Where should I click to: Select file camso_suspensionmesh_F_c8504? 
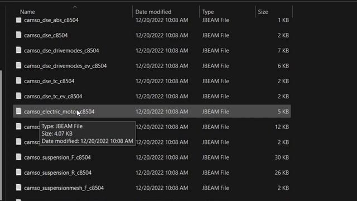[64, 188]
